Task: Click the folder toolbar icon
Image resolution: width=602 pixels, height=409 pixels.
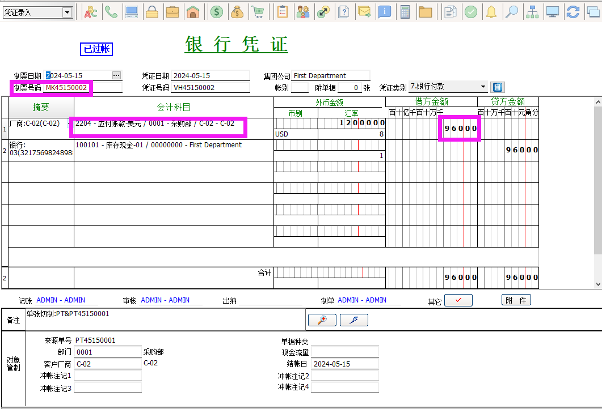Action: (x=426, y=12)
